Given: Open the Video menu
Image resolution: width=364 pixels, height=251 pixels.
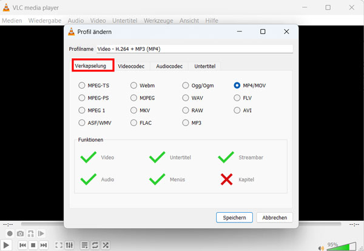Looking at the screenshot, I should click(x=98, y=21).
